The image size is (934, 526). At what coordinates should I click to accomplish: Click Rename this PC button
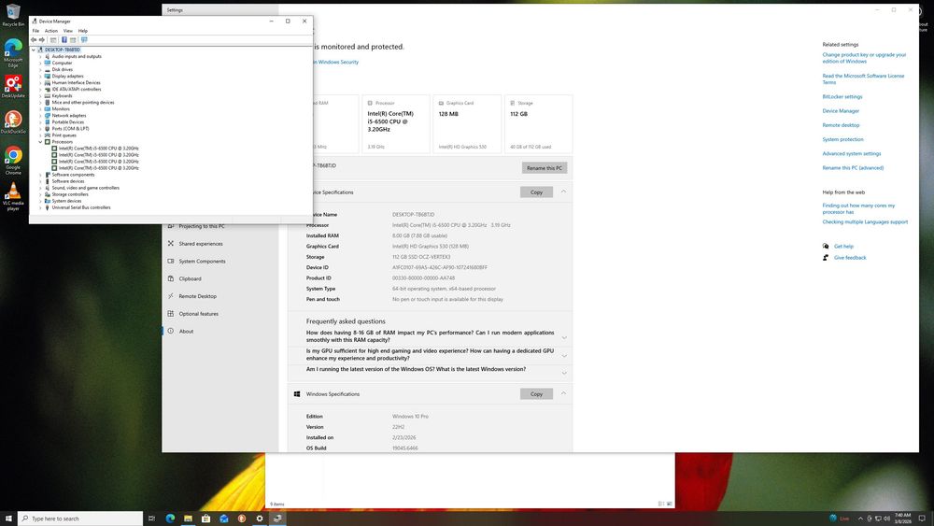(x=545, y=168)
